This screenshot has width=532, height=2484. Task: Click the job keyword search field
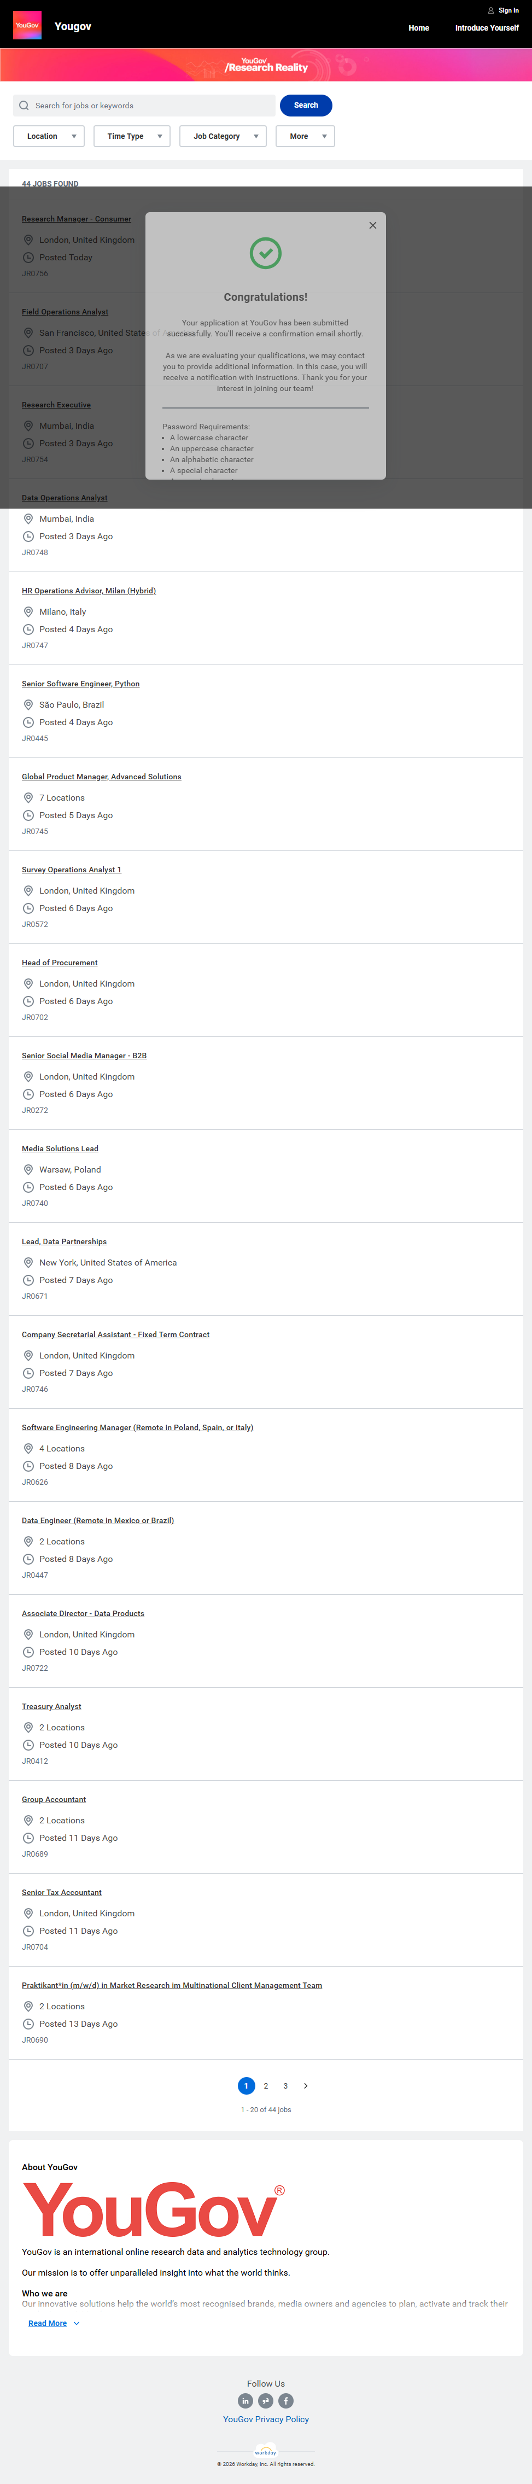click(x=149, y=106)
